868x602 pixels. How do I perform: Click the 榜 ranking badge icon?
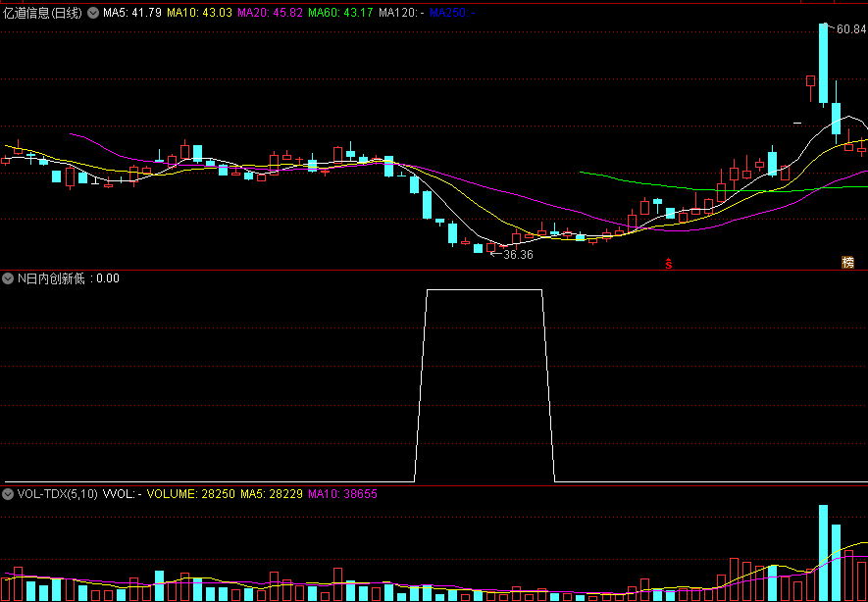pos(847,262)
